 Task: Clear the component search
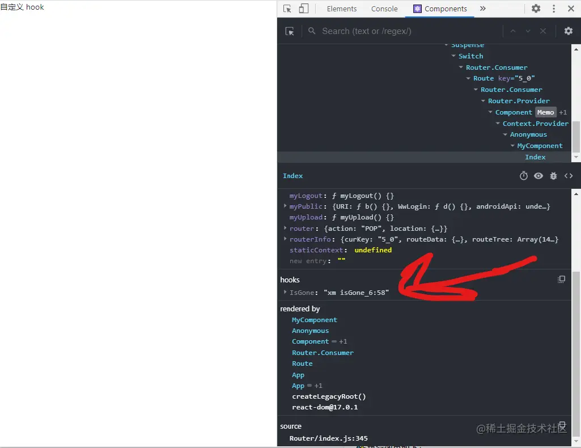tap(543, 31)
